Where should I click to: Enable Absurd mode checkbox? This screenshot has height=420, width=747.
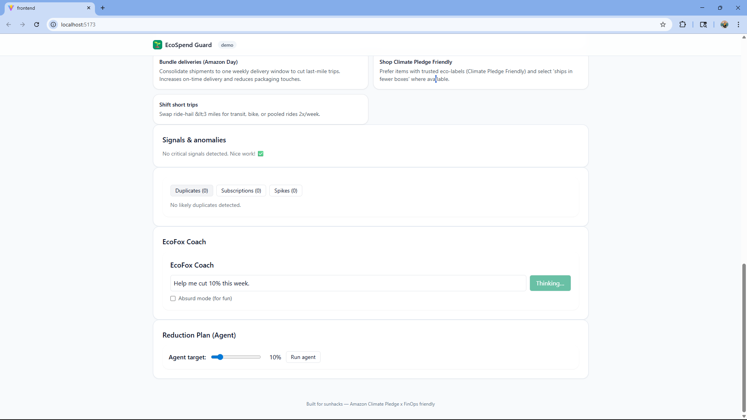tap(173, 299)
